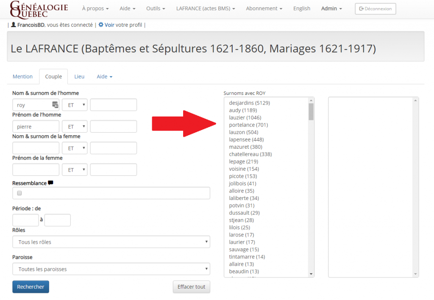
Task: Select picote (153) in the list
Action: (243, 176)
